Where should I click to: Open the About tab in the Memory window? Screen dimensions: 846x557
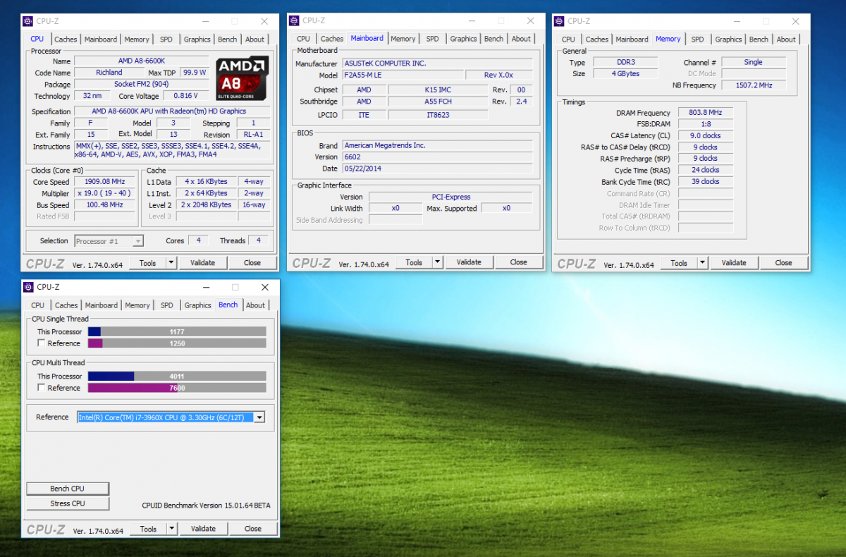pyautogui.click(x=786, y=39)
